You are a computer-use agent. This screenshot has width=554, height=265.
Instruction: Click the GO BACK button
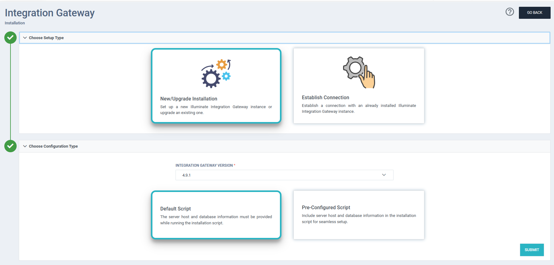(535, 13)
